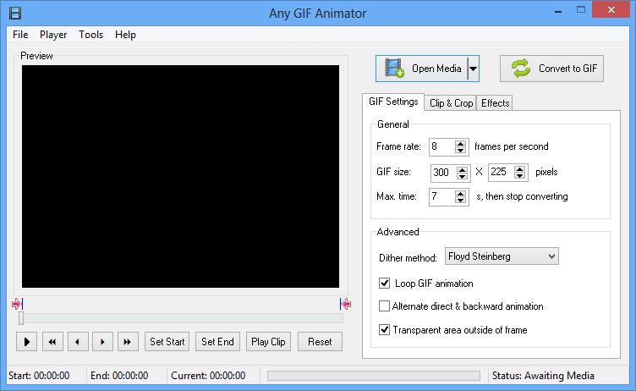Click the Set Start button
The height and width of the screenshot is (391, 636).
[167, 341]
